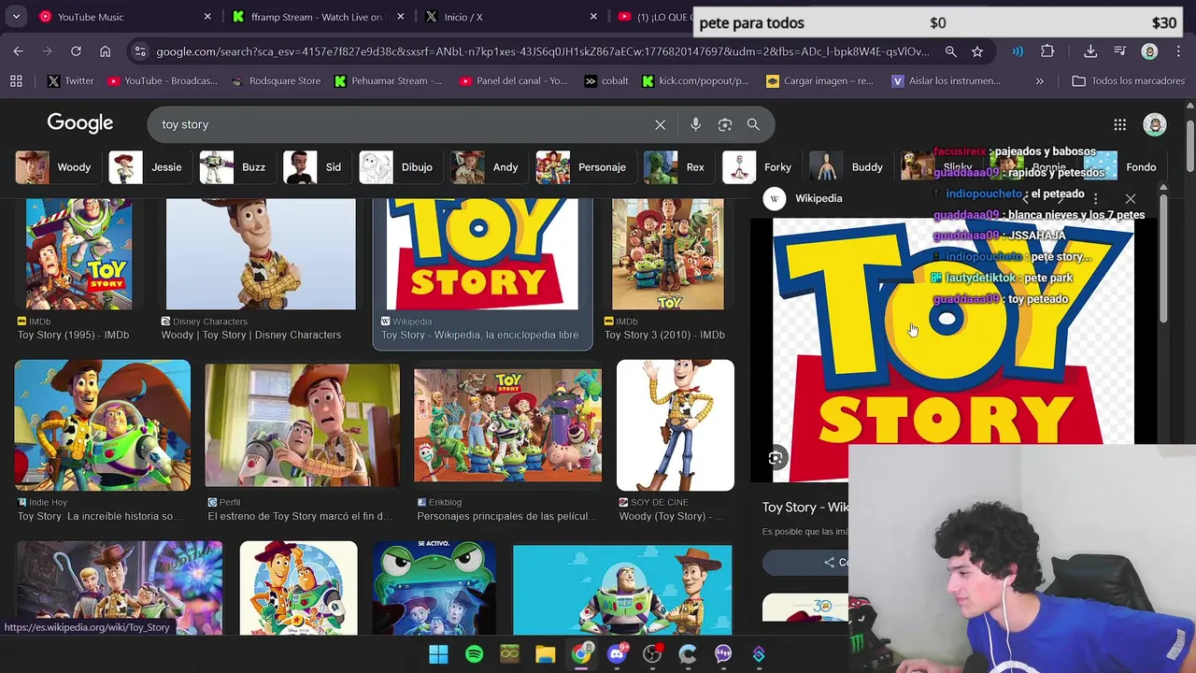Open the zoom magnifier in address bar
The height and width of the screenshot is (673, 1196).
(x=950, y=51)
